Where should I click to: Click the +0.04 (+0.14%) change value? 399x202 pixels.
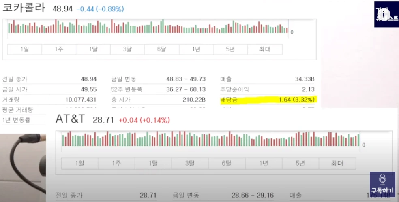click(144, 120)
